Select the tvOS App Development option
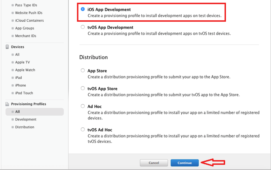Image resolution: width=271 pixels, height=170 pixels. coord(83,27)
